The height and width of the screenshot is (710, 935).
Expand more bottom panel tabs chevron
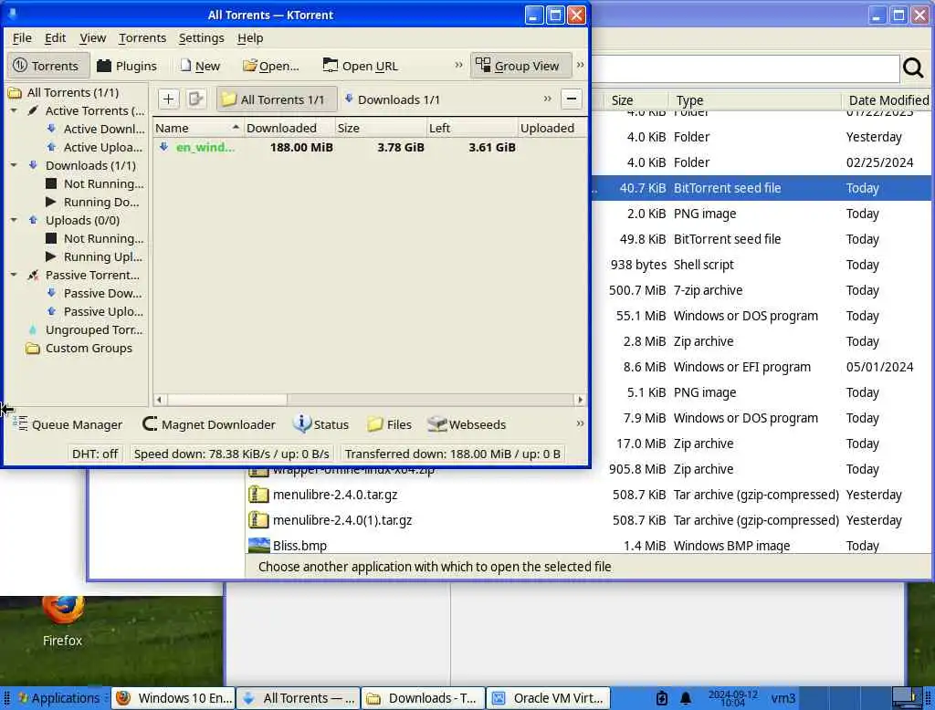(x=580, y=423)
